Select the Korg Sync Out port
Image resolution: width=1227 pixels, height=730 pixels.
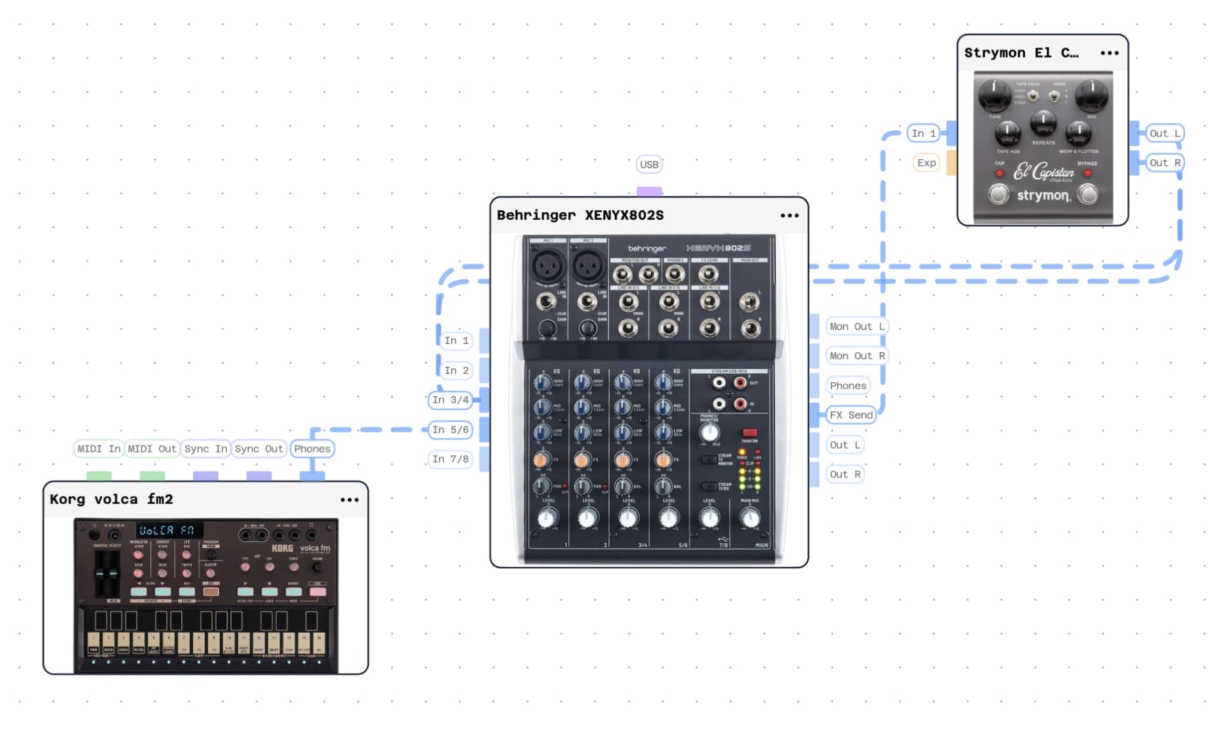coord(259,449)
